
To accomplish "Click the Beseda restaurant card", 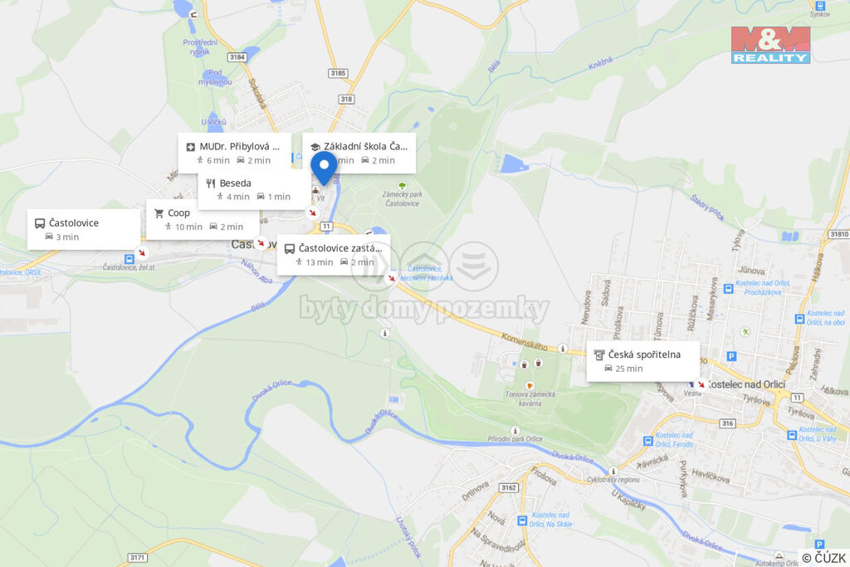I will 254,189.
